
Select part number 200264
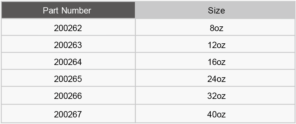coord(68,62)
